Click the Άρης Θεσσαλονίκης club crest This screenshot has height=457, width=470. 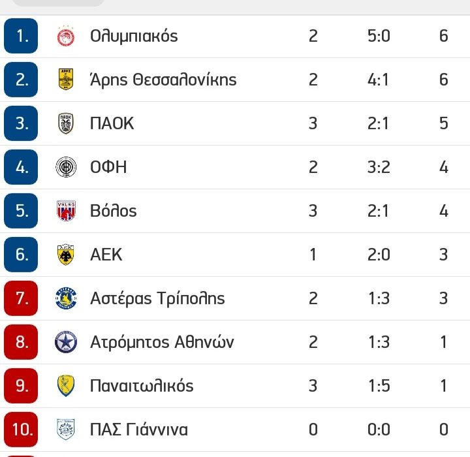click(x=66, y=80)
